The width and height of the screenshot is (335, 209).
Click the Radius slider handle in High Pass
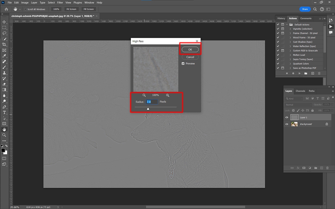pyautogui.click(x=148, y=109)
